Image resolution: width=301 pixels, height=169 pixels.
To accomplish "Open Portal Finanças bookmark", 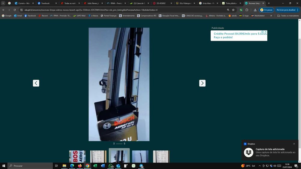I will (108, 16).
